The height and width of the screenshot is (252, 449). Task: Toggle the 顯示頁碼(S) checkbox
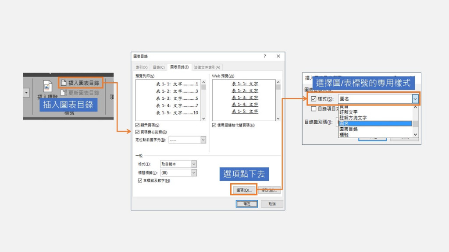pyautogui.click(x=137, y=125)
